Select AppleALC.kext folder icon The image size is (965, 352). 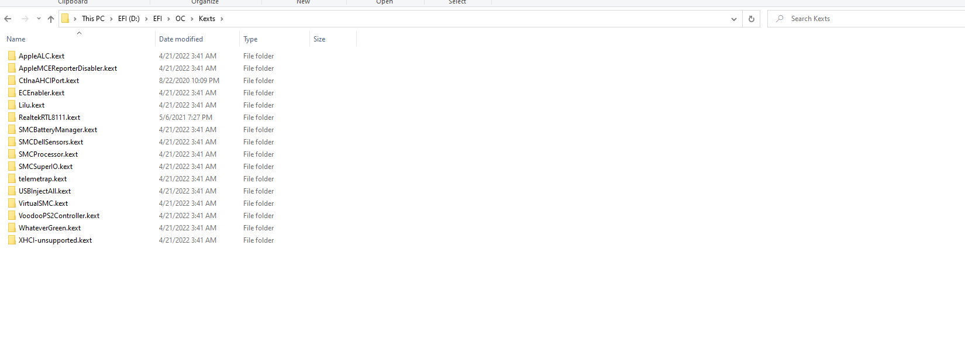coord(12,56)
